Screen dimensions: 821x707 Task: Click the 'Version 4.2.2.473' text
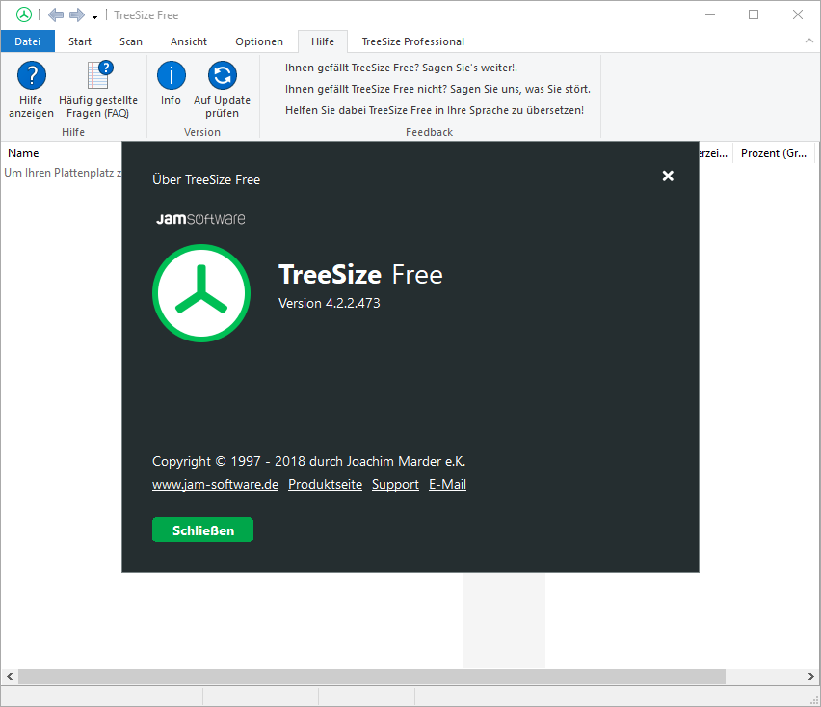[330, 304]
